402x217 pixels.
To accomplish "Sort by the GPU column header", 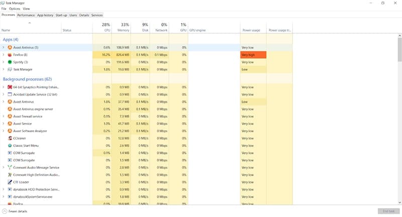I will (178, 27).
